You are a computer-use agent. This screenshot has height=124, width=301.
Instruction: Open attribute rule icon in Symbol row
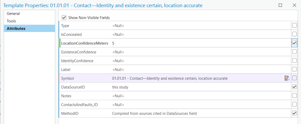pyautogui.click(x=287, y=78)
